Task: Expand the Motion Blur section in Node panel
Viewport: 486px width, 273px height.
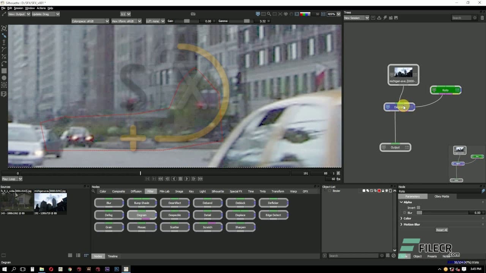Action: point(412,224)
